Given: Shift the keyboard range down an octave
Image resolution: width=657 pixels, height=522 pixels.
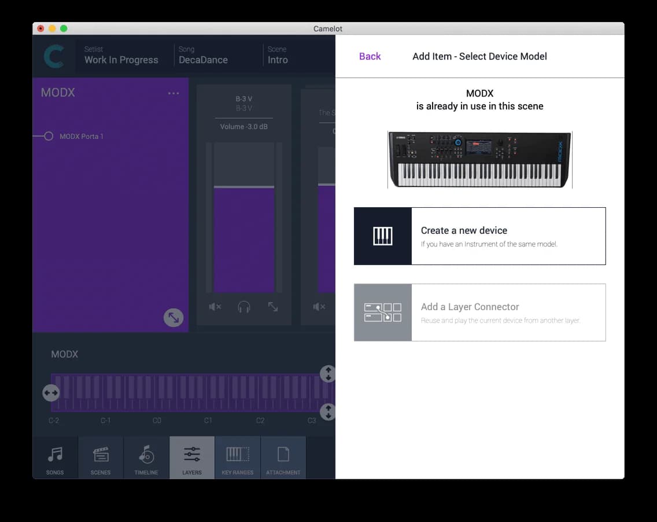Looking at the screenshot, I should click(x=328, y=412).
